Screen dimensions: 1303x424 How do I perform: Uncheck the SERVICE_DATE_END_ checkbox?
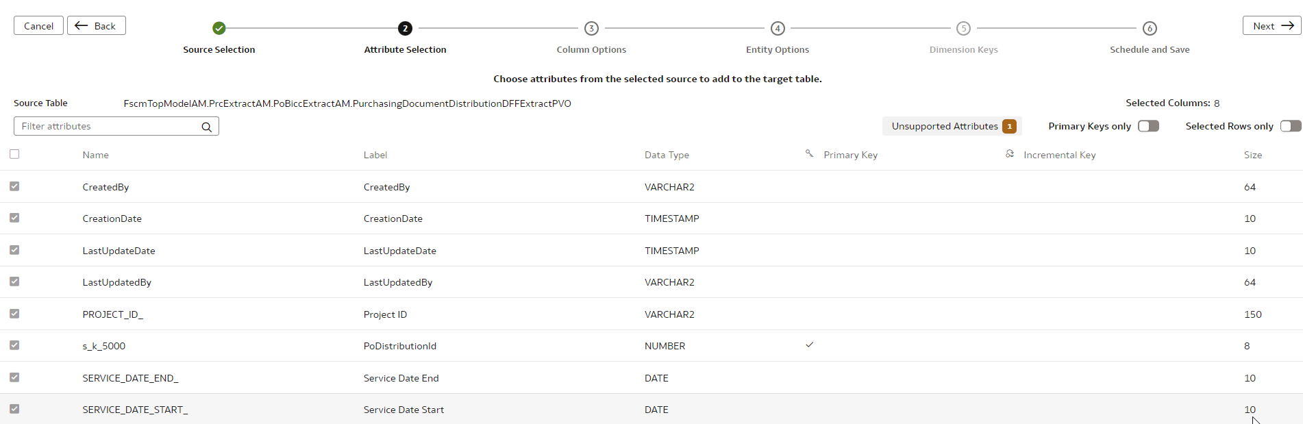14,377
